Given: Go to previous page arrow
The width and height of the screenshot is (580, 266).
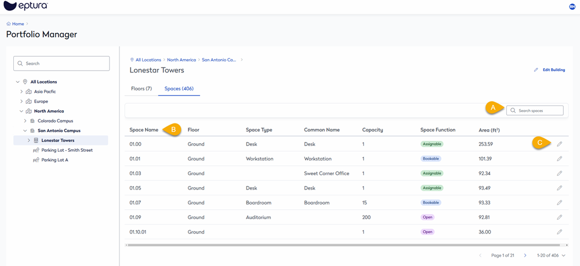Looking at the screenshot, I should click(x=480, y=256).
